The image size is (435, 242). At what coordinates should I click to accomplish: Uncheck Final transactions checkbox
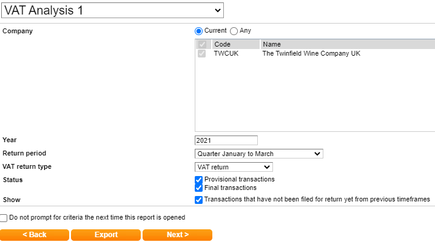(x=198, y=188)
